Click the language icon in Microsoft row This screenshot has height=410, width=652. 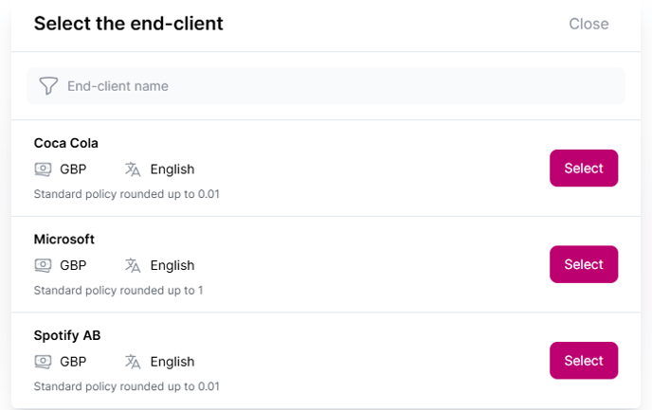133,265
